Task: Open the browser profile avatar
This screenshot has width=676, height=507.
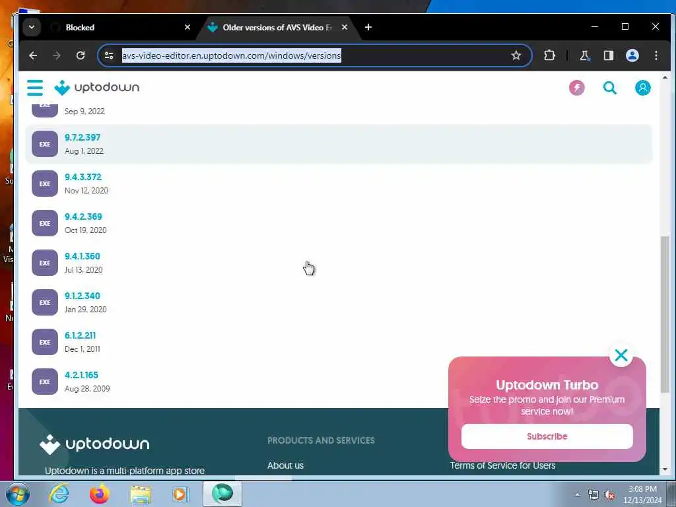Action: [x=632, y=55]
